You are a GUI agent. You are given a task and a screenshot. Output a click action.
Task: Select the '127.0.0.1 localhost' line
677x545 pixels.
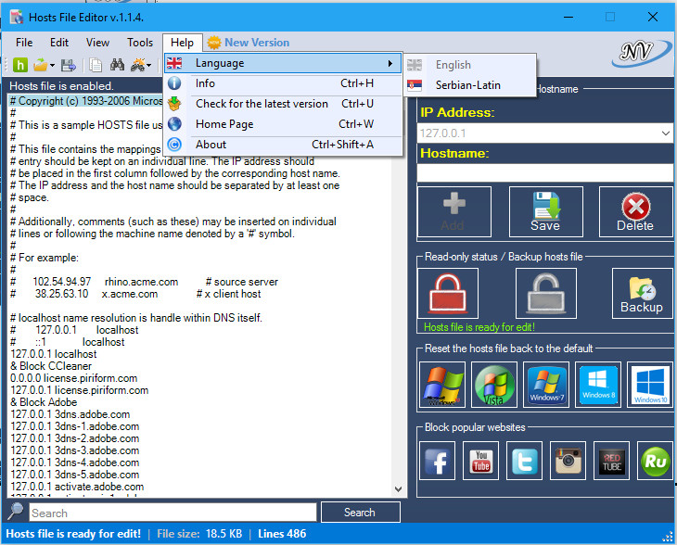54,354
